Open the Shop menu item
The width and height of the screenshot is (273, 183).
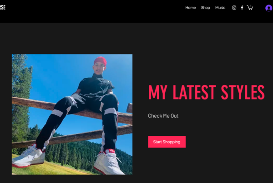[206, 8]
